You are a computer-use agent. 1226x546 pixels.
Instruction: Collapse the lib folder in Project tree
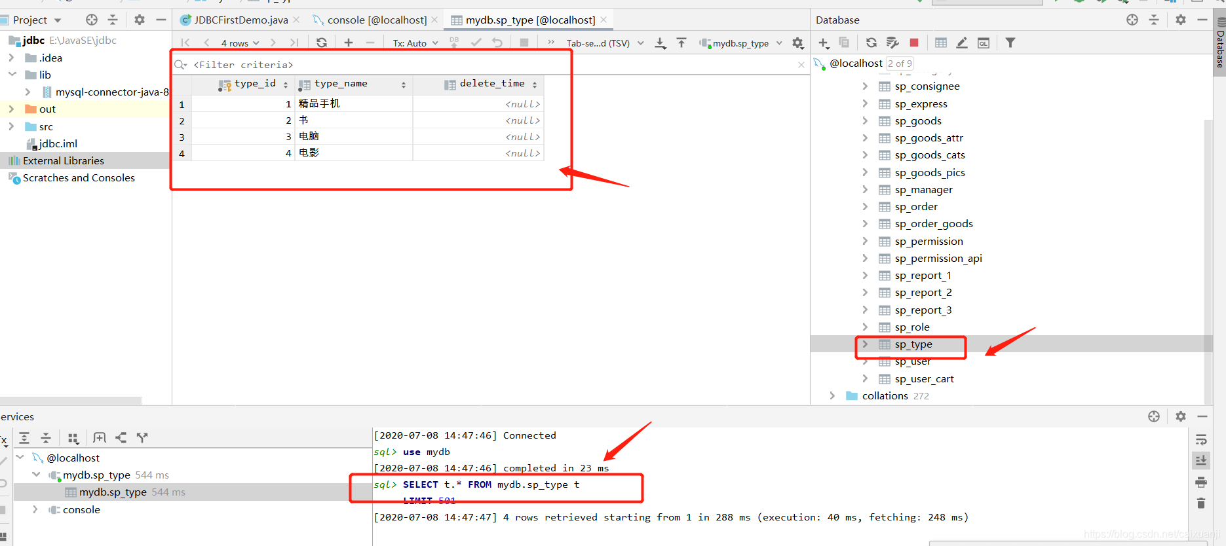[x=12, y=75]
